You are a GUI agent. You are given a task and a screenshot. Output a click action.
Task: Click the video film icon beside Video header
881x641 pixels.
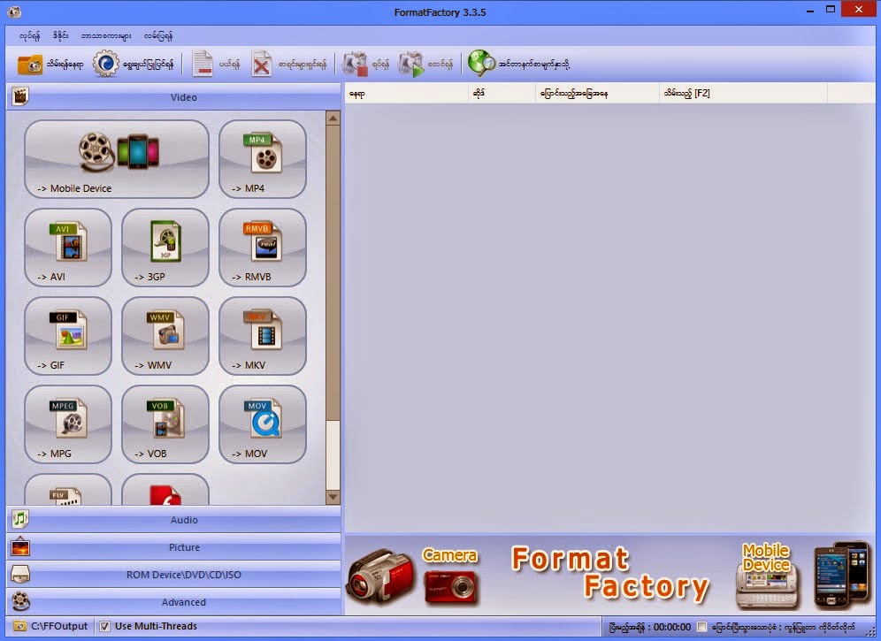coord(20,96)
